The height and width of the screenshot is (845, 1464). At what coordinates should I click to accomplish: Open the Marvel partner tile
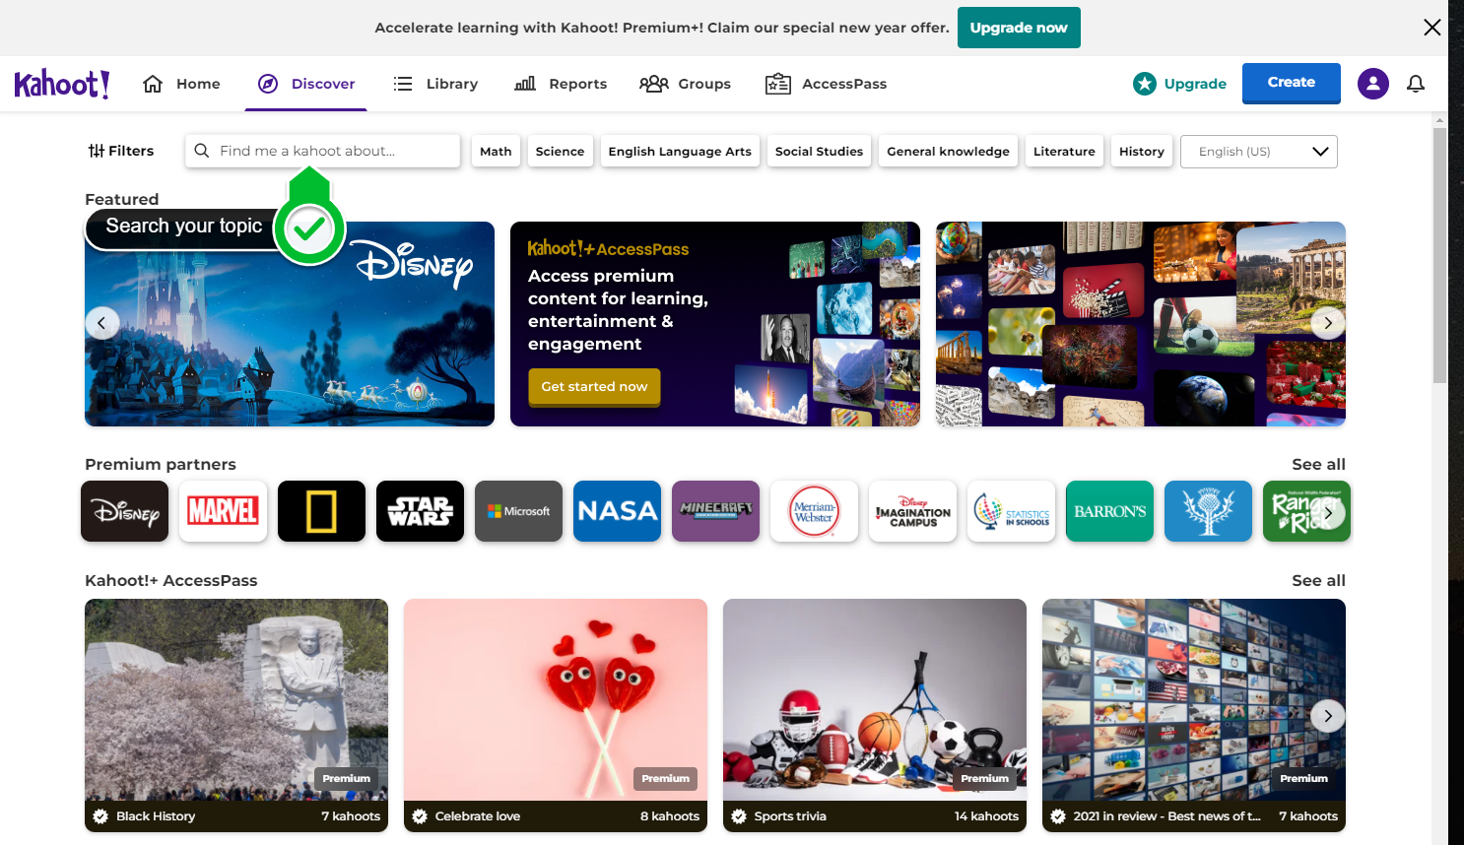tap(223, 511)
